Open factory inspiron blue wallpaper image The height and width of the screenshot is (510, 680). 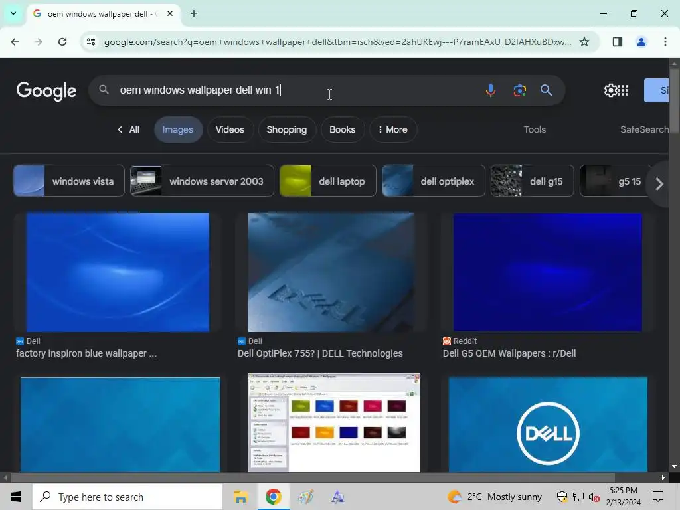tap(118, 272)
